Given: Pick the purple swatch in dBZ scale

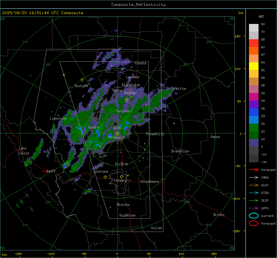Looking at the screenshot, I should 254,104.
